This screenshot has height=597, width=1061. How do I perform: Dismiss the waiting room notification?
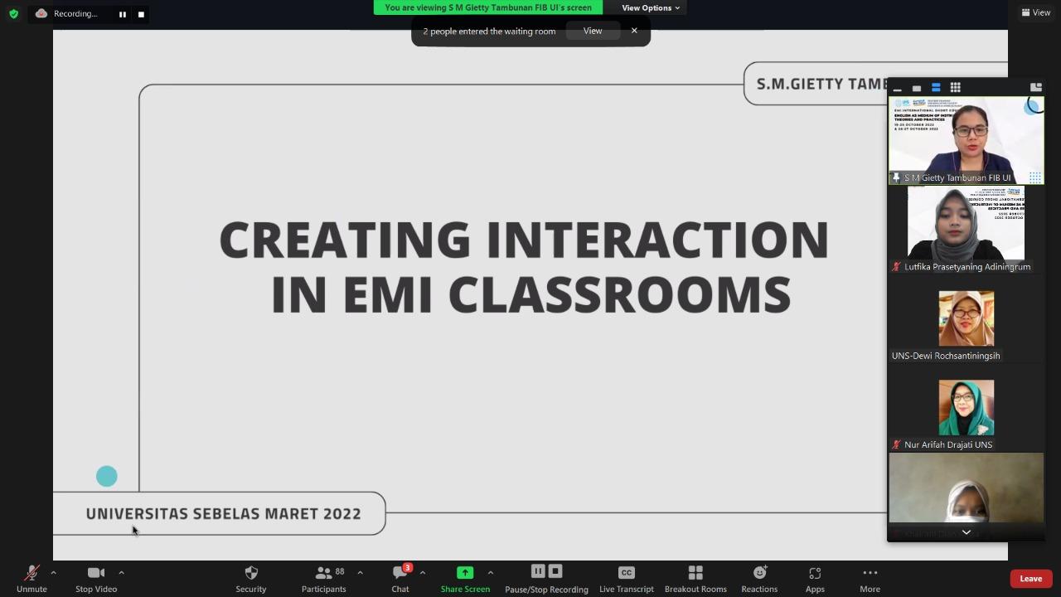pos(634,31)
